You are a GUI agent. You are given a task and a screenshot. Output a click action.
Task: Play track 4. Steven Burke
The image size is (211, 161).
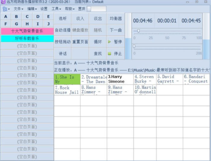coord(145,79)
